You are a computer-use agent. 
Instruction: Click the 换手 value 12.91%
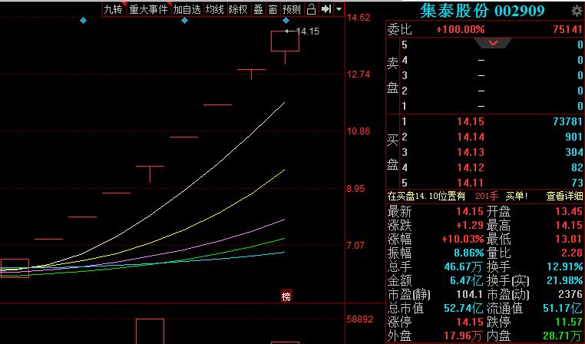pos(565,266)
